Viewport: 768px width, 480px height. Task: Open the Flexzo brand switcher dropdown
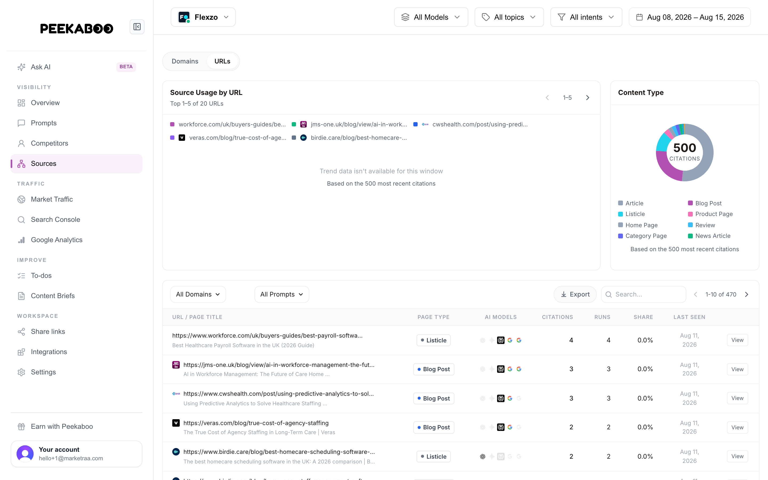click(203, 17)
